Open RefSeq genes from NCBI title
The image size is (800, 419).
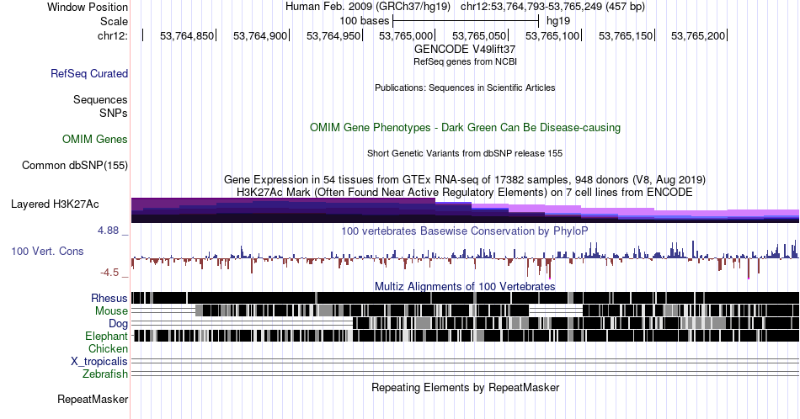click(x=465, y=61)
